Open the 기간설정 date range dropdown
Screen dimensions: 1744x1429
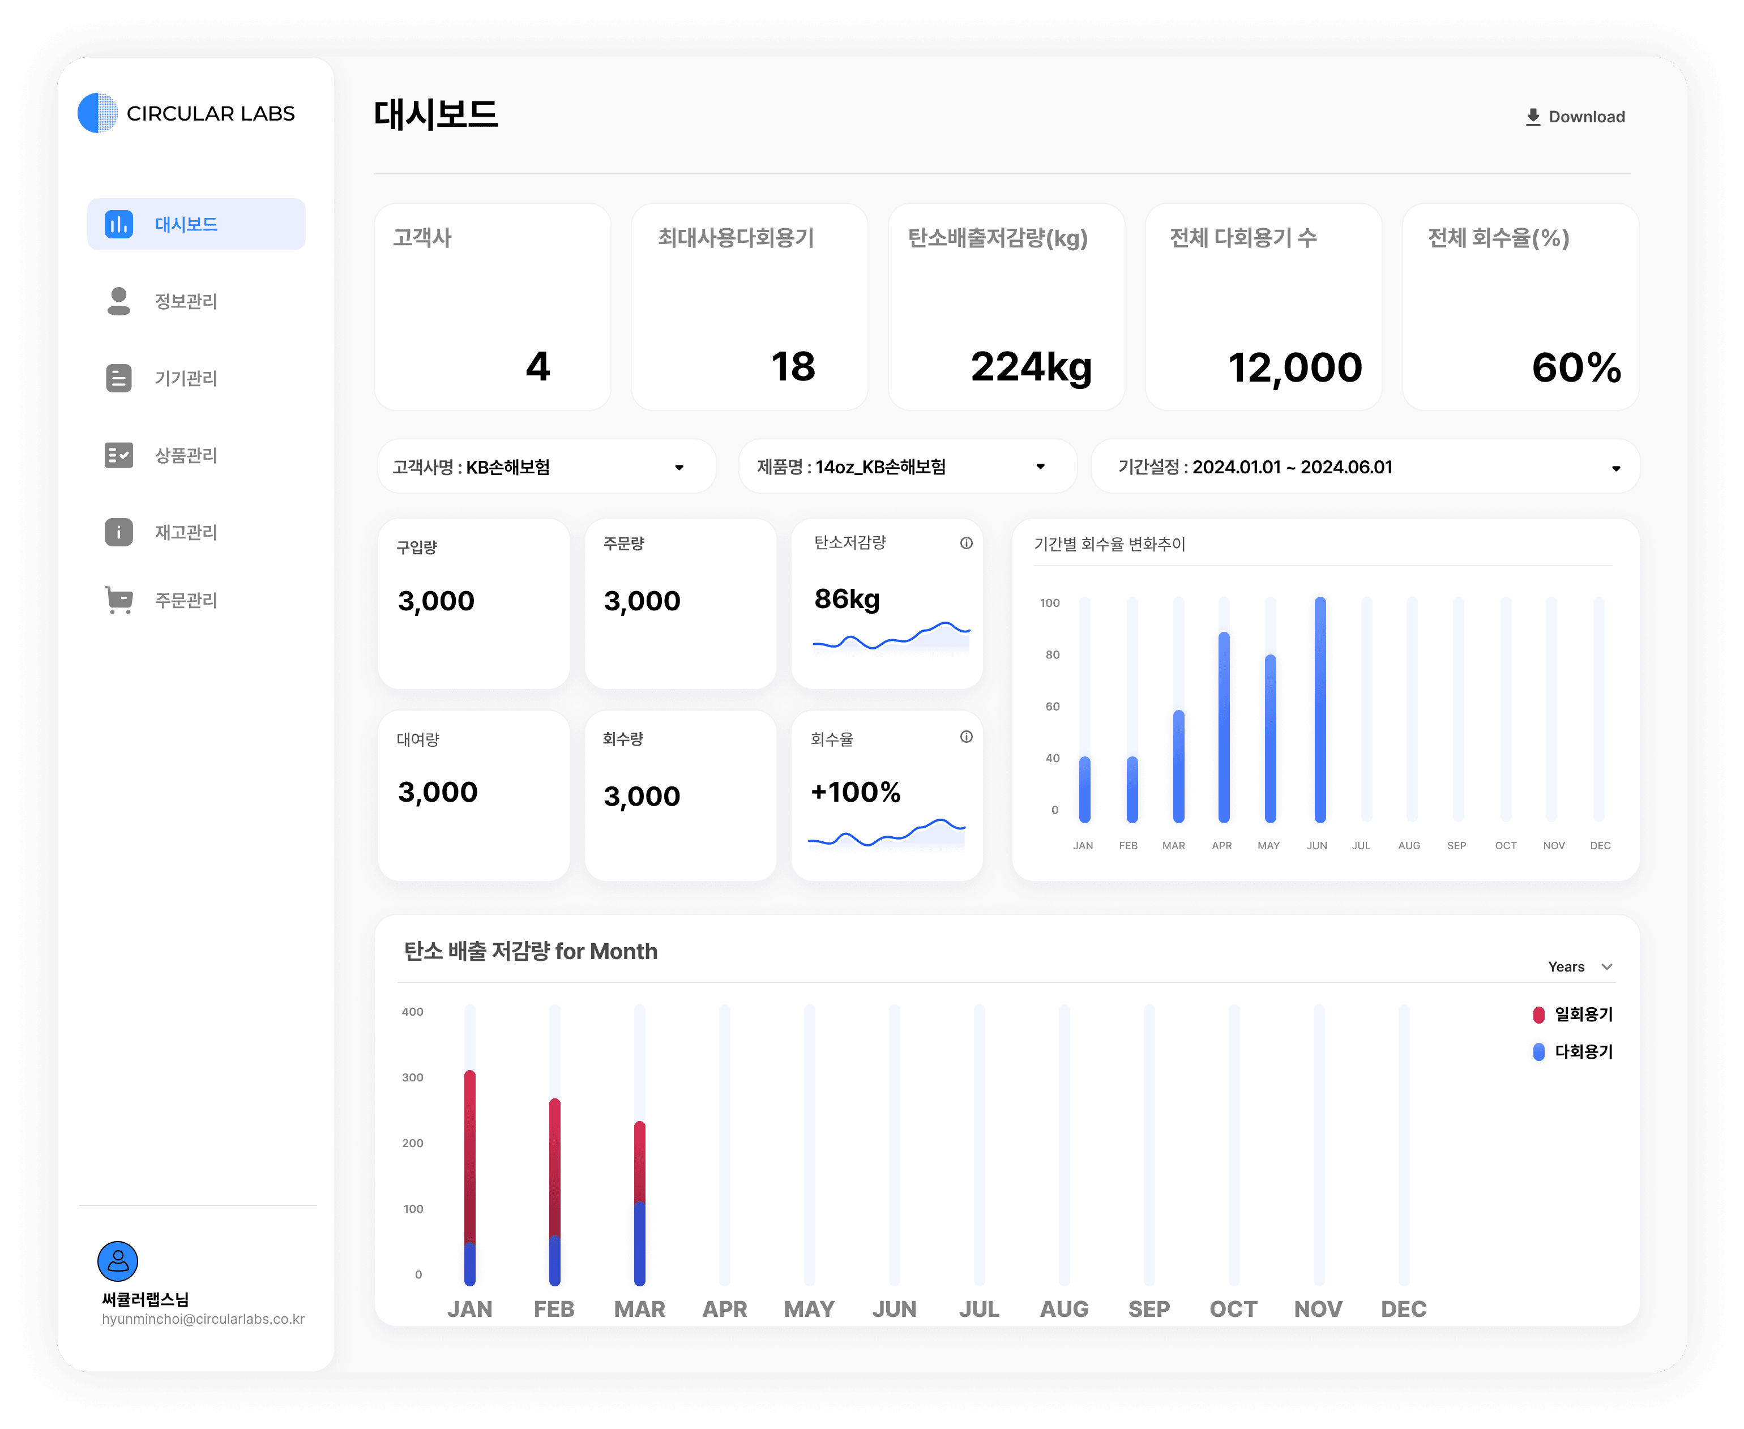click(x=1365, y=467)
